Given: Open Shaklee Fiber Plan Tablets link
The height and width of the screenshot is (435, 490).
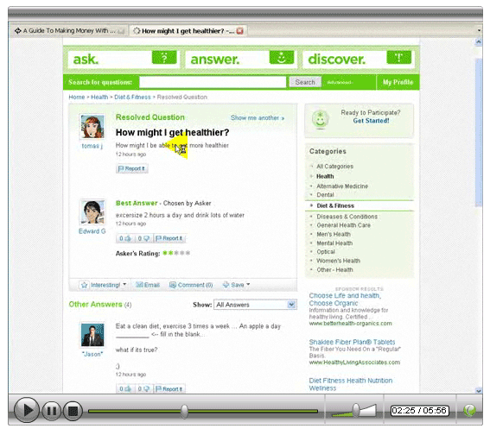Looking at the screenshot, I should 352,342.
